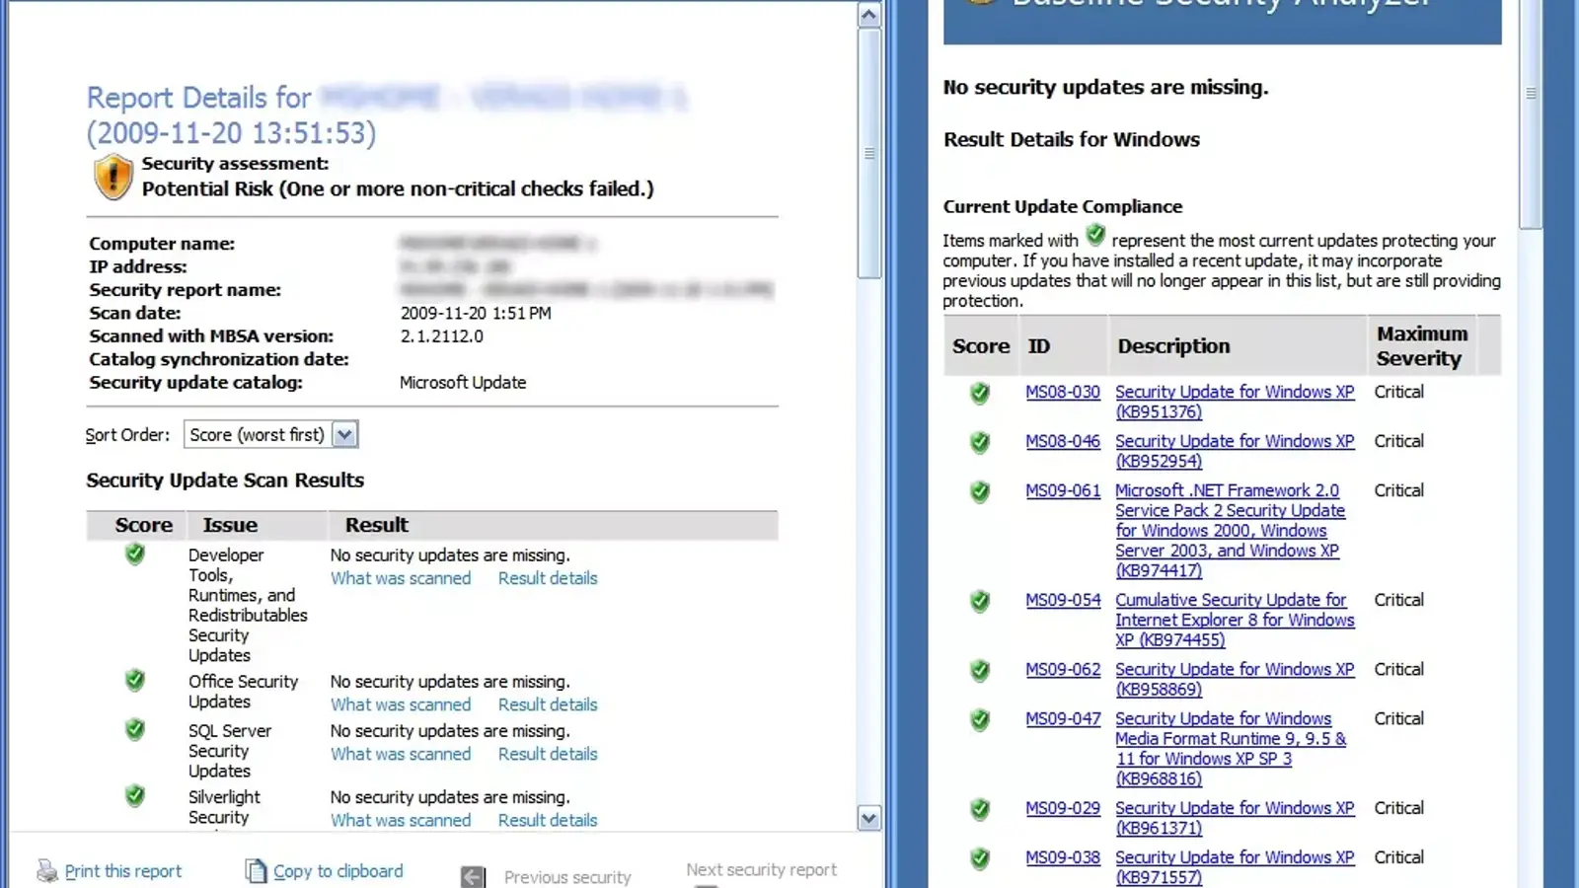The height and width of the screenshot is (888, 1579).
Task: Click the printer icon beside Print this report
Action: [46, 871]
